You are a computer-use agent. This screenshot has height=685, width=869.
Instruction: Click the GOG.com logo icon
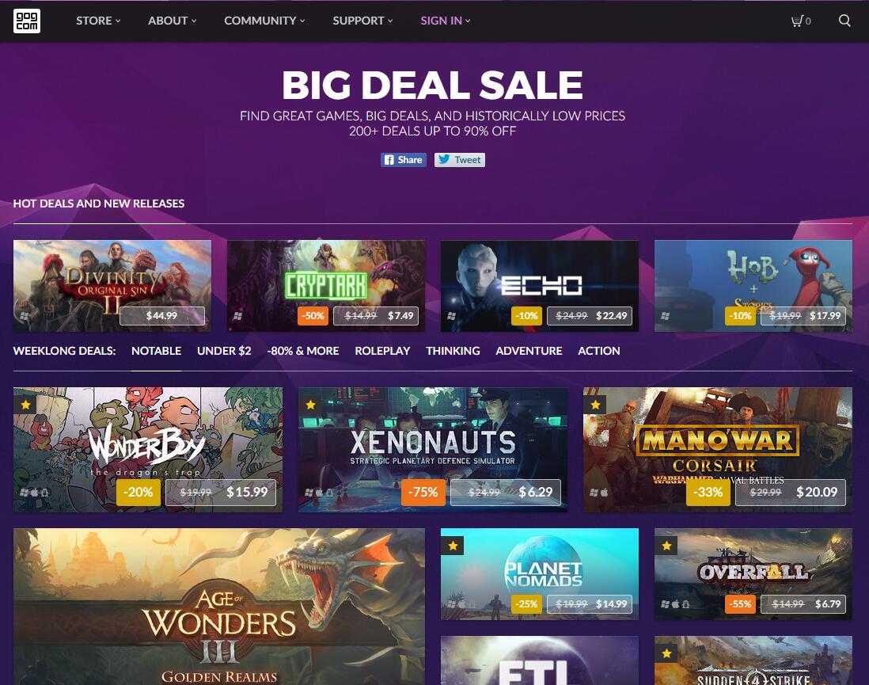click(27, 21)
